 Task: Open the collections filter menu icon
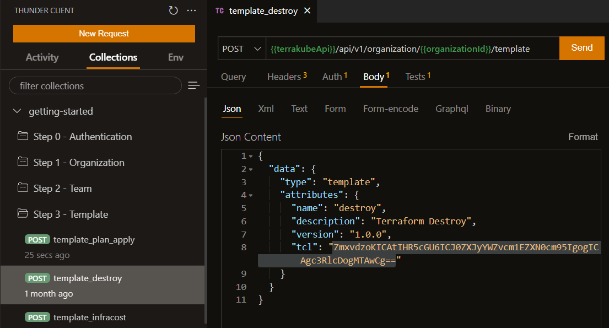(x=193, y=85)
